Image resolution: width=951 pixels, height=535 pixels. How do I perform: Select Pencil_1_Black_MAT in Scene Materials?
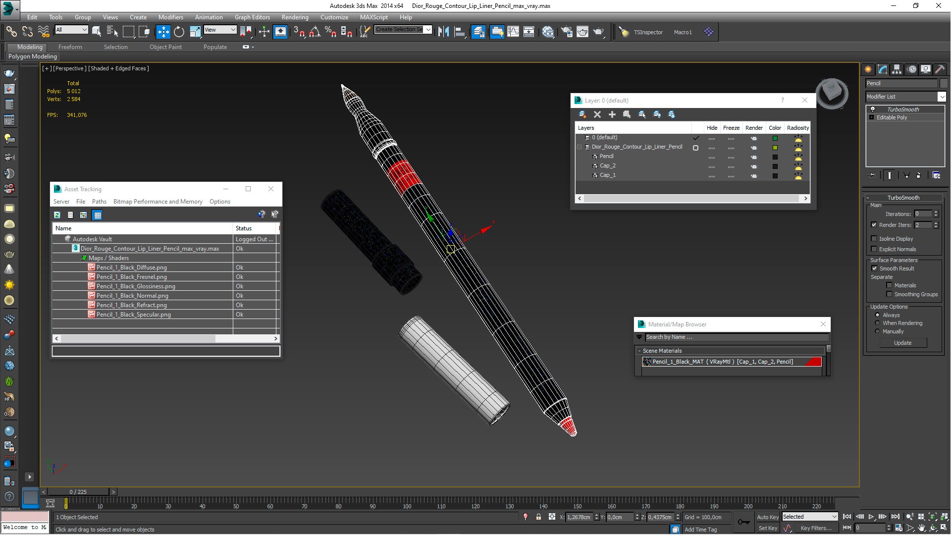(732, 362)
